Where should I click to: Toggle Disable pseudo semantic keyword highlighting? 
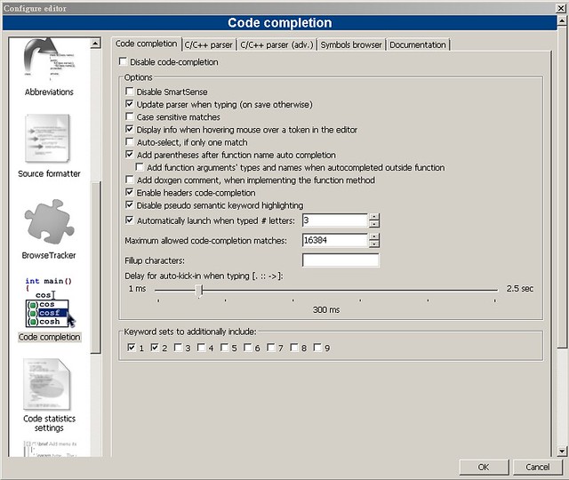point(129,204)
